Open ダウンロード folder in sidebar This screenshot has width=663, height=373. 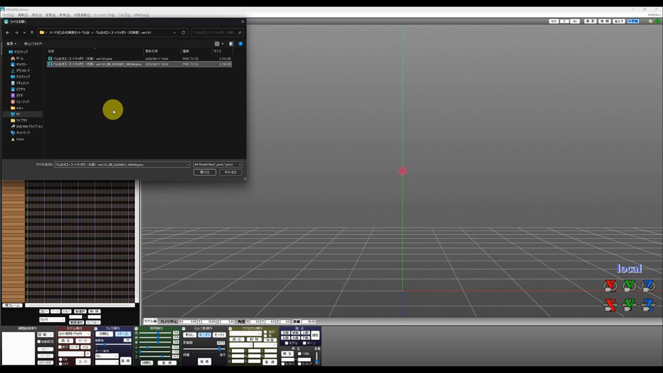point(23,70)
